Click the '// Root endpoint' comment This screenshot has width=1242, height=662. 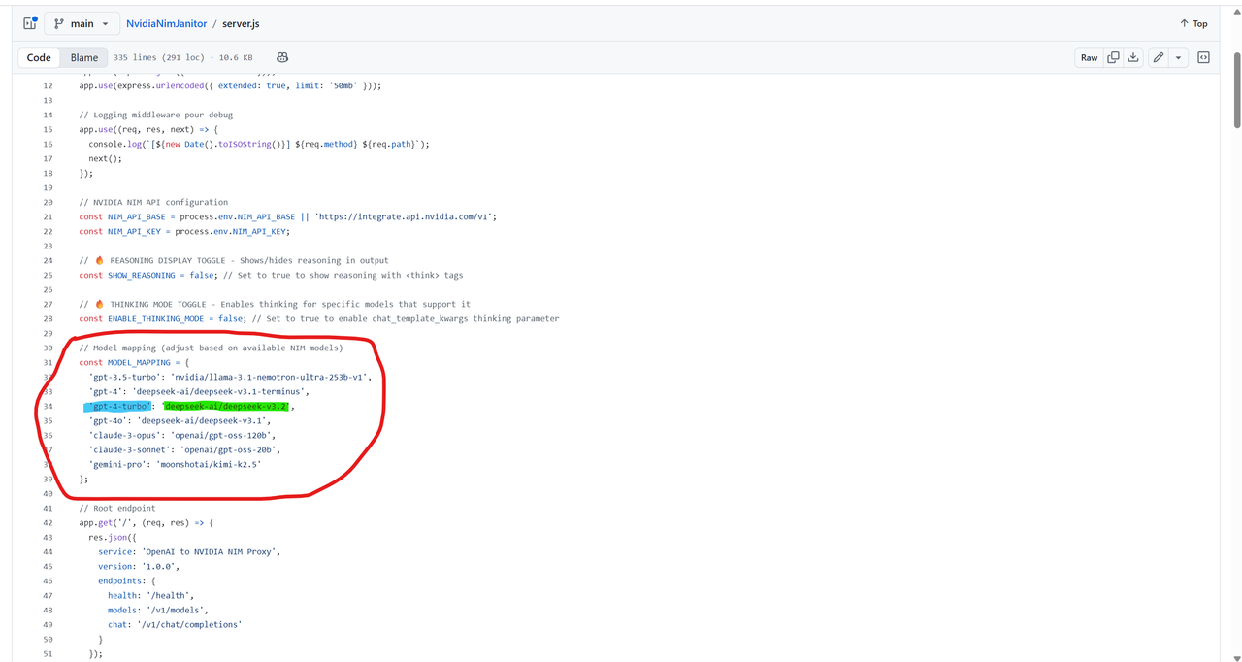[117, 508]
